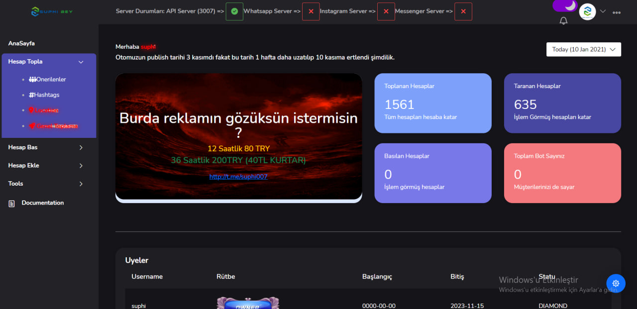
Task: Open the Location submenu item
Action: click(46, 110)
